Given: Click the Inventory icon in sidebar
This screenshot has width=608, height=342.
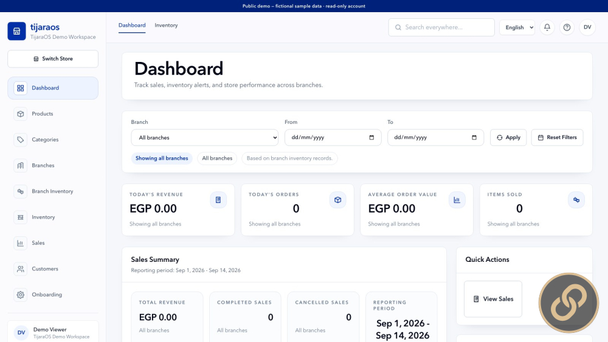Looking at the screenshot, I should point(21,217).
